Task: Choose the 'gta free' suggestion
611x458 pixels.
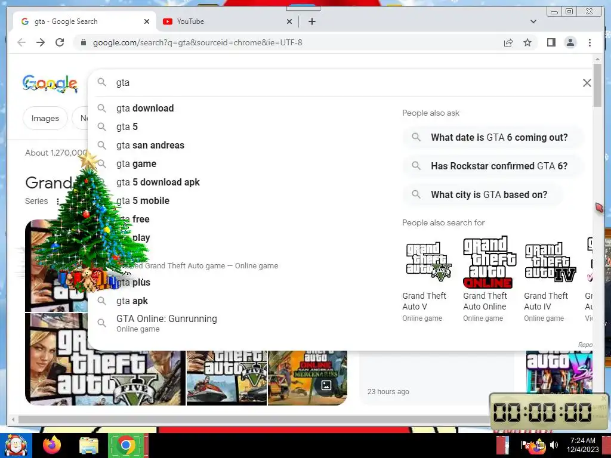Action: point(133,219)
